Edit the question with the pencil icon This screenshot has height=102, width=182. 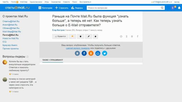point(88,37)
